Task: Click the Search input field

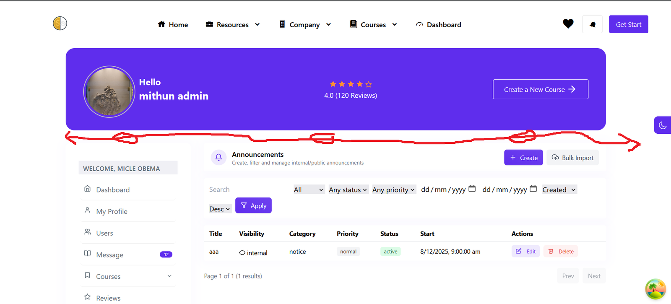Action: click(x=248, y=190)
